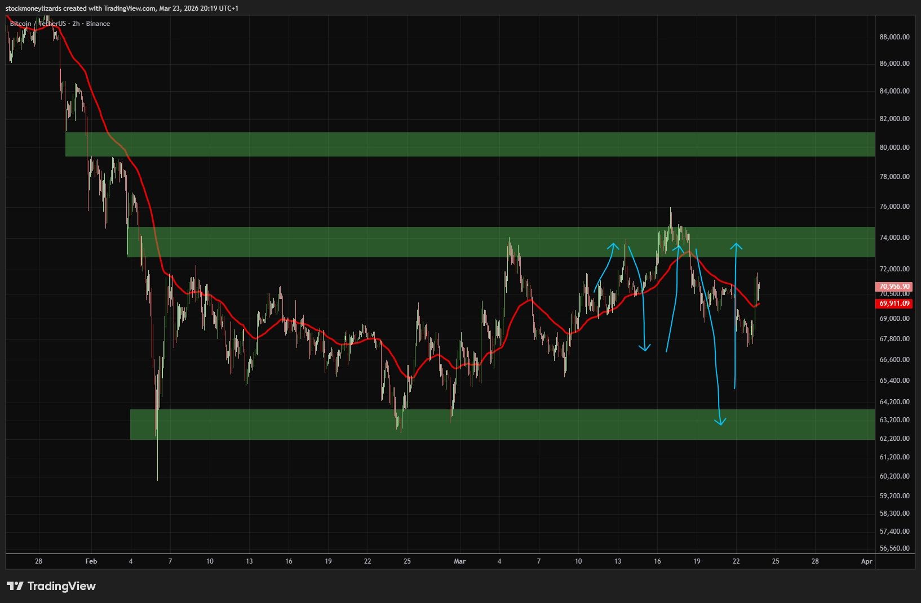Select the 63,200.00 price axis label

click(x=895, y=420)
